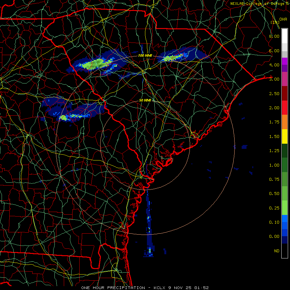The height and width of the screenshot is (290, 290).
Task: Click the 6.00 legend value
Action: point(274,51)
